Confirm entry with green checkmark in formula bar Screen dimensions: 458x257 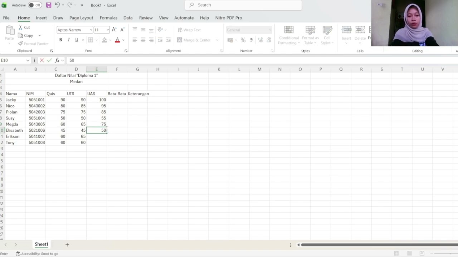pyautogui.click(x=49, y=60)
